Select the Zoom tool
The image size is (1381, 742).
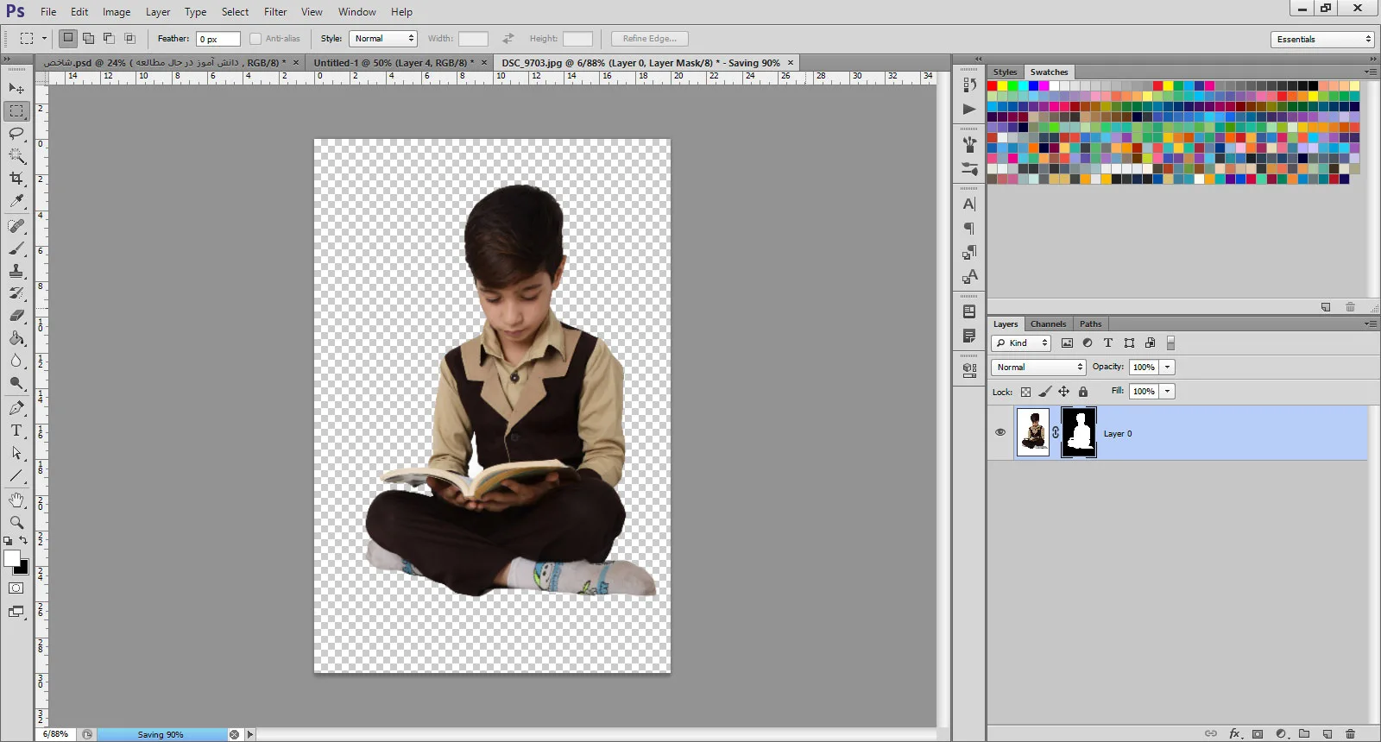(x=16, y=523)
